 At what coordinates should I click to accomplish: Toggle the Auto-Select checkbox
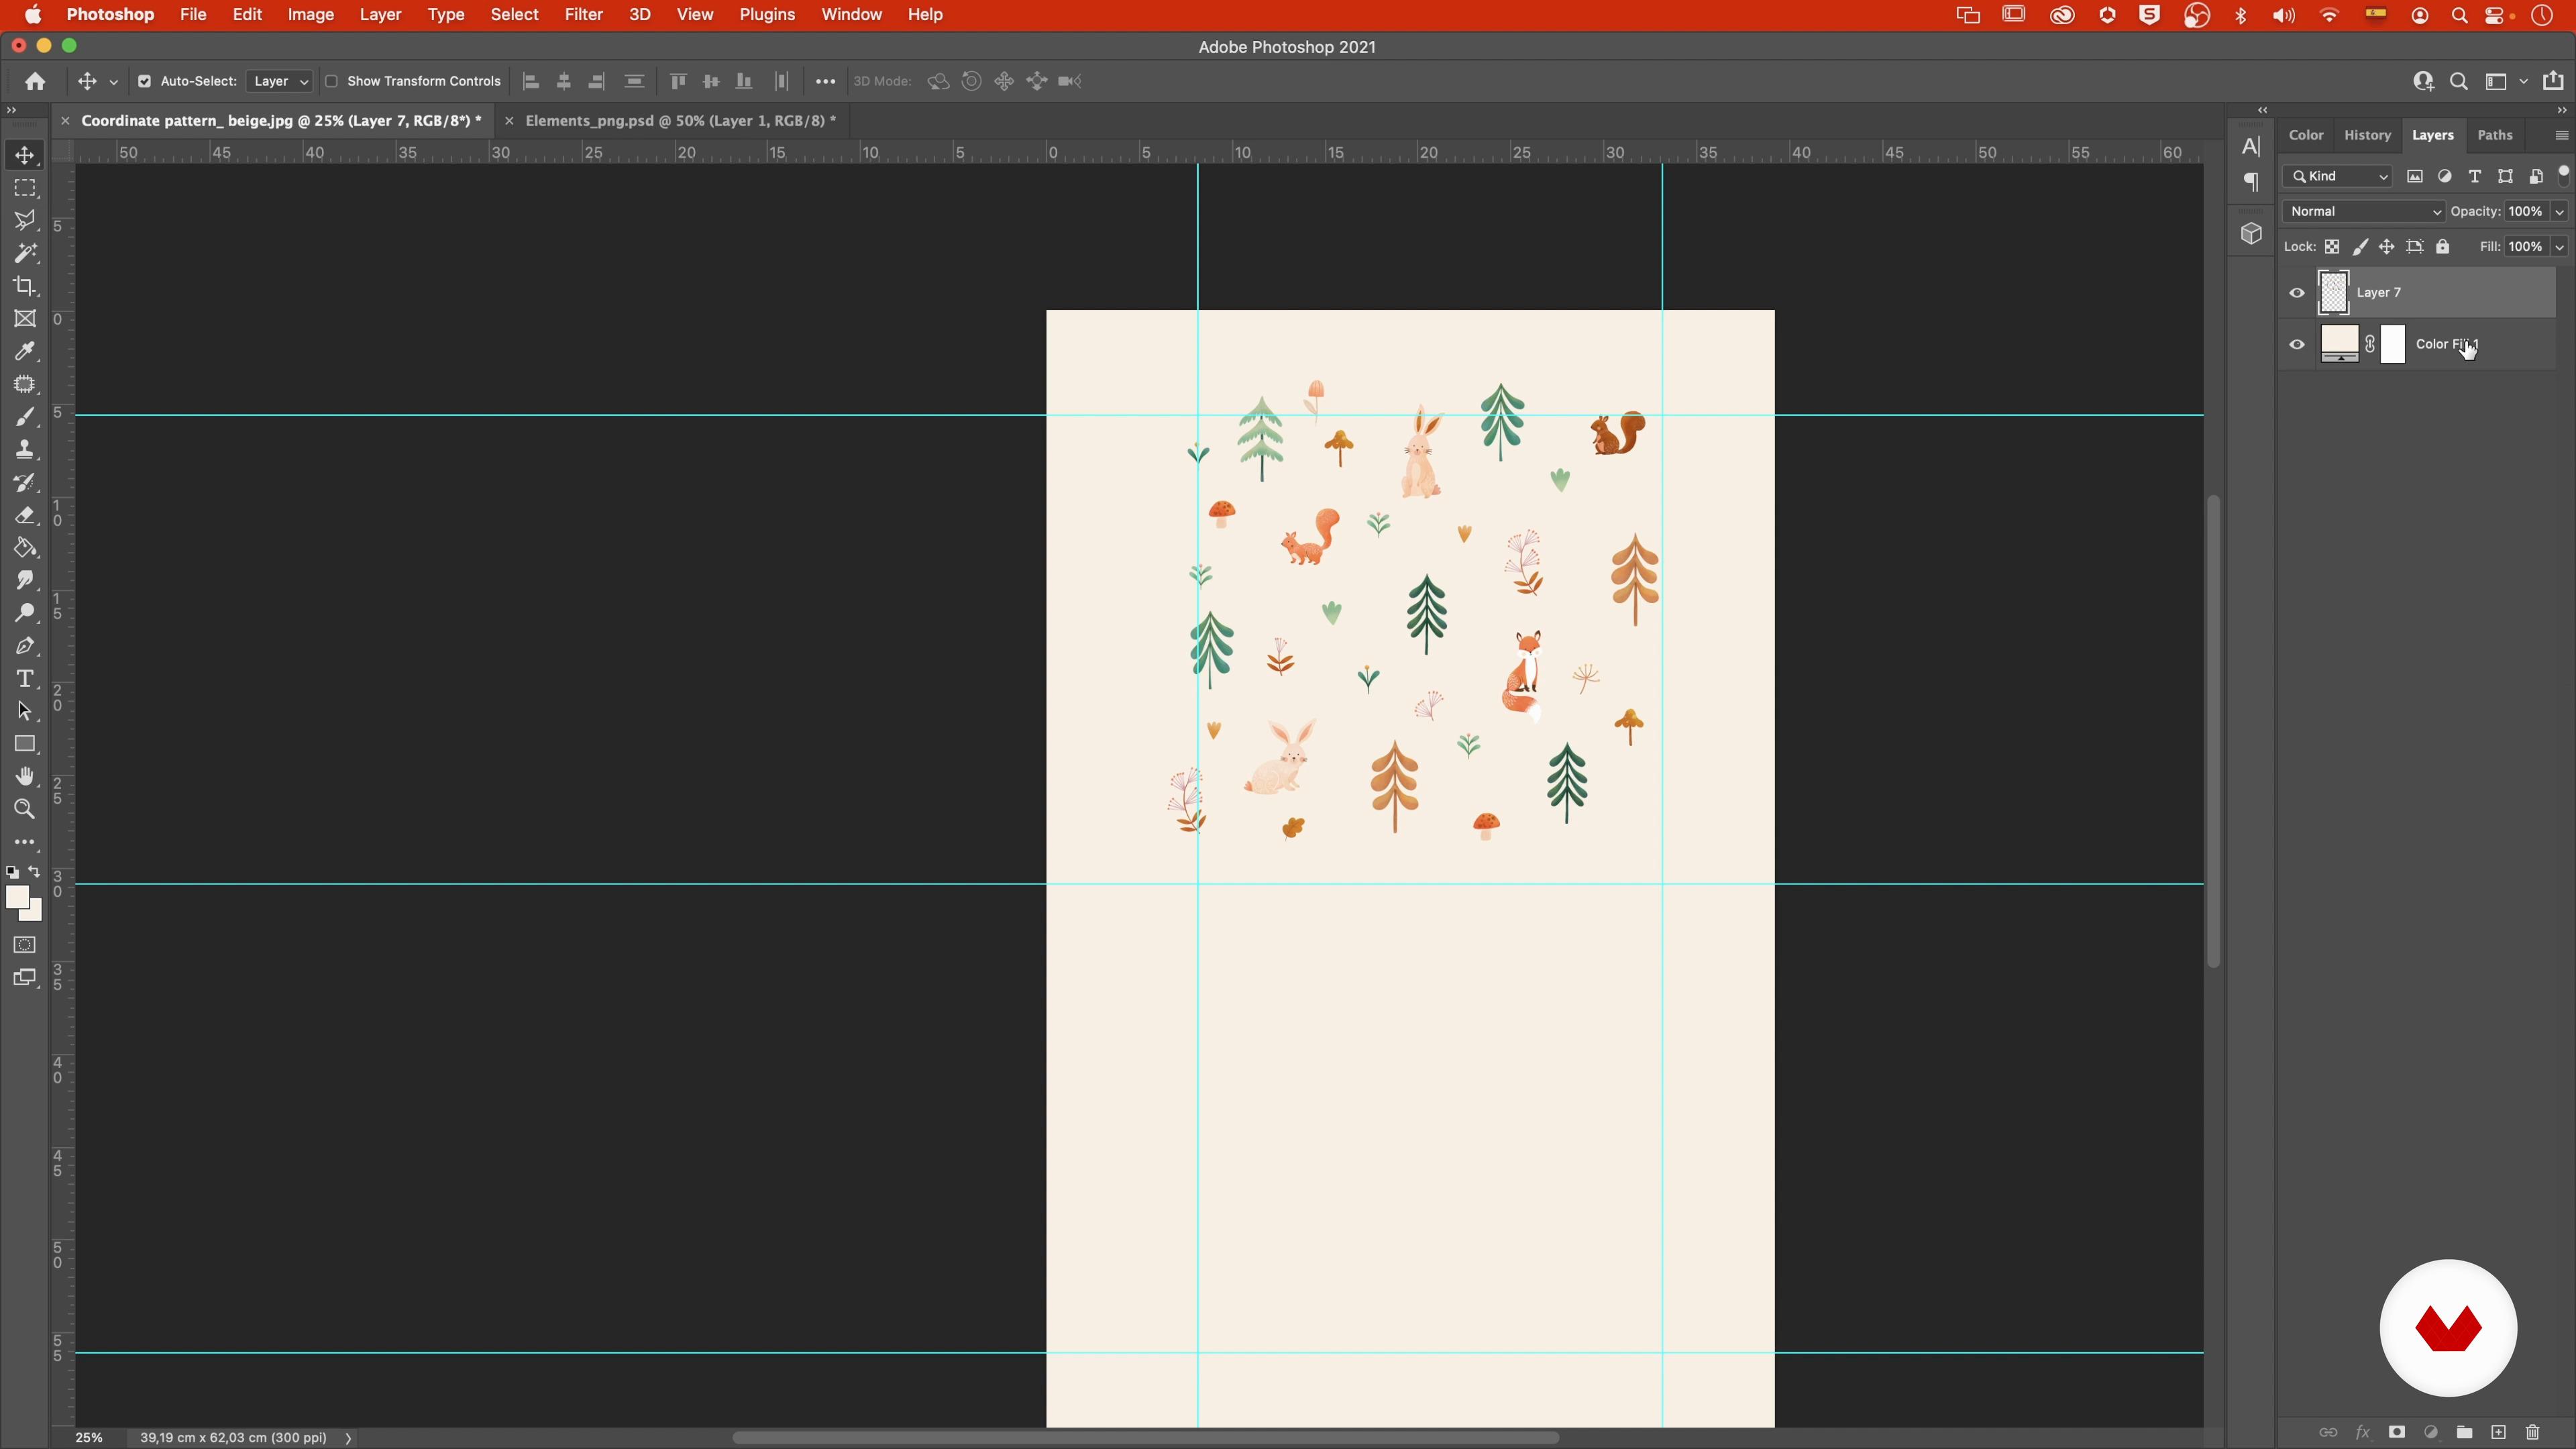[x=144, y=81]
